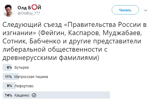Click the word Каспаров in the tweet
This screenshot has height=102, width=154.
coord(84,33)
